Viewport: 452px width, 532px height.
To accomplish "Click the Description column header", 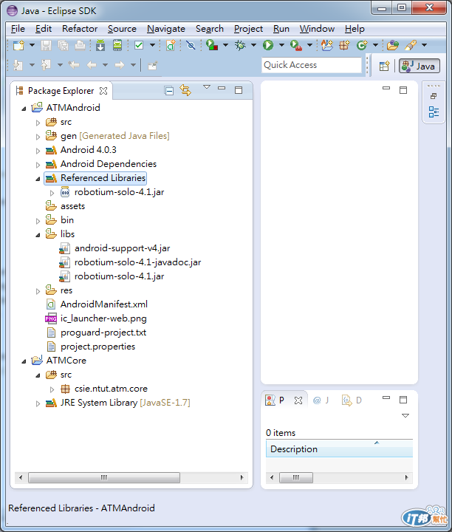I will pyautogui.click(x=339, y=449).
